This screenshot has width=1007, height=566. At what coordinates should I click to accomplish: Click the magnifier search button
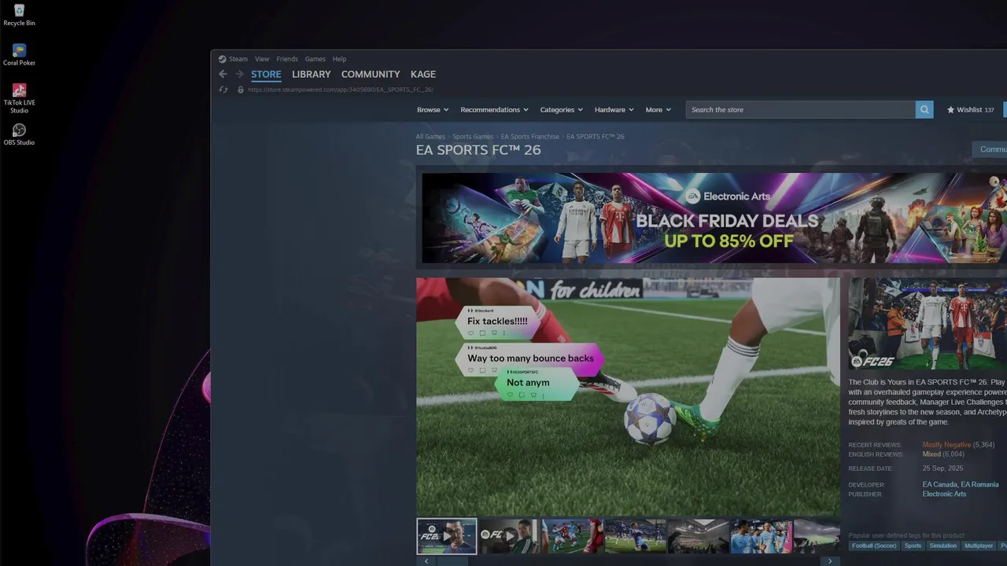(x=924, y=109)
